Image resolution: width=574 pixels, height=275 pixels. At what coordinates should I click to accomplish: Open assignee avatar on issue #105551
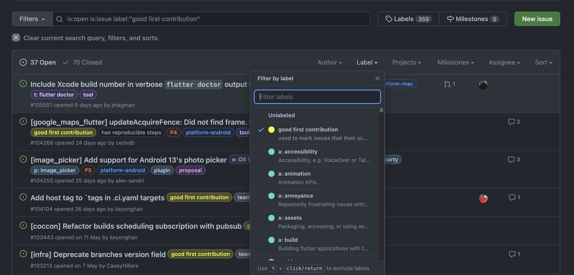pos(483,85)
